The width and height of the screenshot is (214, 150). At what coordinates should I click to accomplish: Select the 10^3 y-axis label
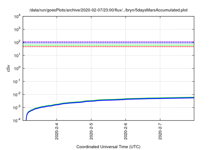tap(17, 29)
